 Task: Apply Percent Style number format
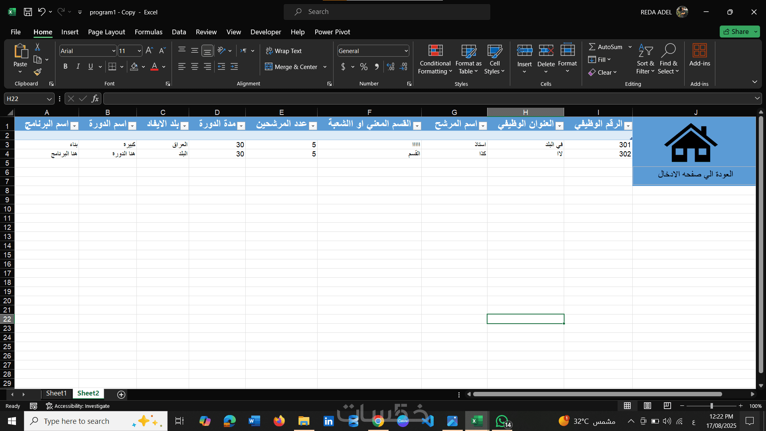point(363,67)
